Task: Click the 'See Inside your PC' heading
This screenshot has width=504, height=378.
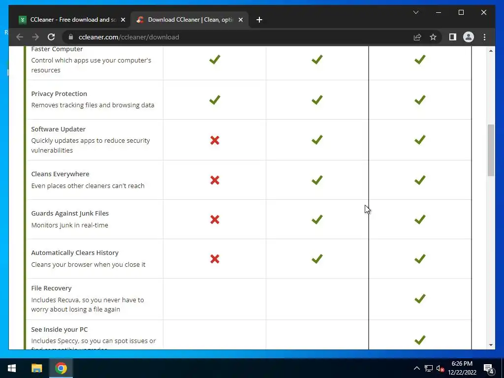Action: [x=60, y=329]
